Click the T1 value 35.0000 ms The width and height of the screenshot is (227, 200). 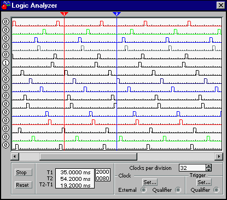[x=75, y=173]
